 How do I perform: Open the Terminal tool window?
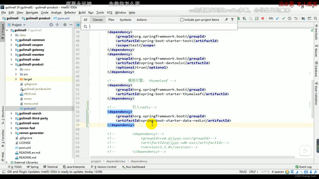coord(50,167)
